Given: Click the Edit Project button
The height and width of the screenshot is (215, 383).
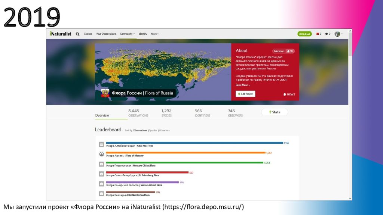Looking at the screenshot, I should [245, 94].
